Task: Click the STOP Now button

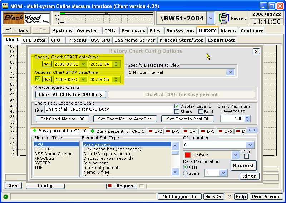Action: pos(47,79)
